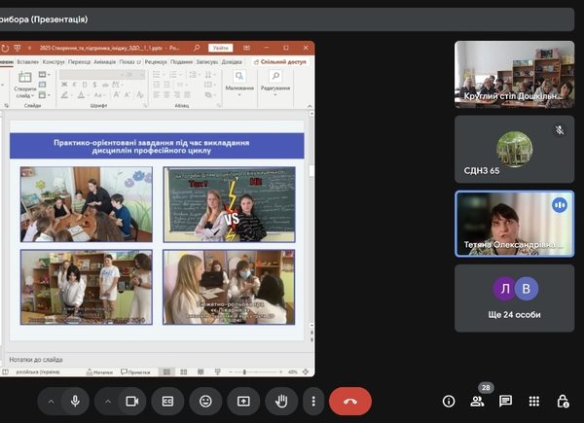Image resolution: width=584 pixels, height=423 pixels.
Task: Open host controls lock icon
Action: tap(563, 401)
